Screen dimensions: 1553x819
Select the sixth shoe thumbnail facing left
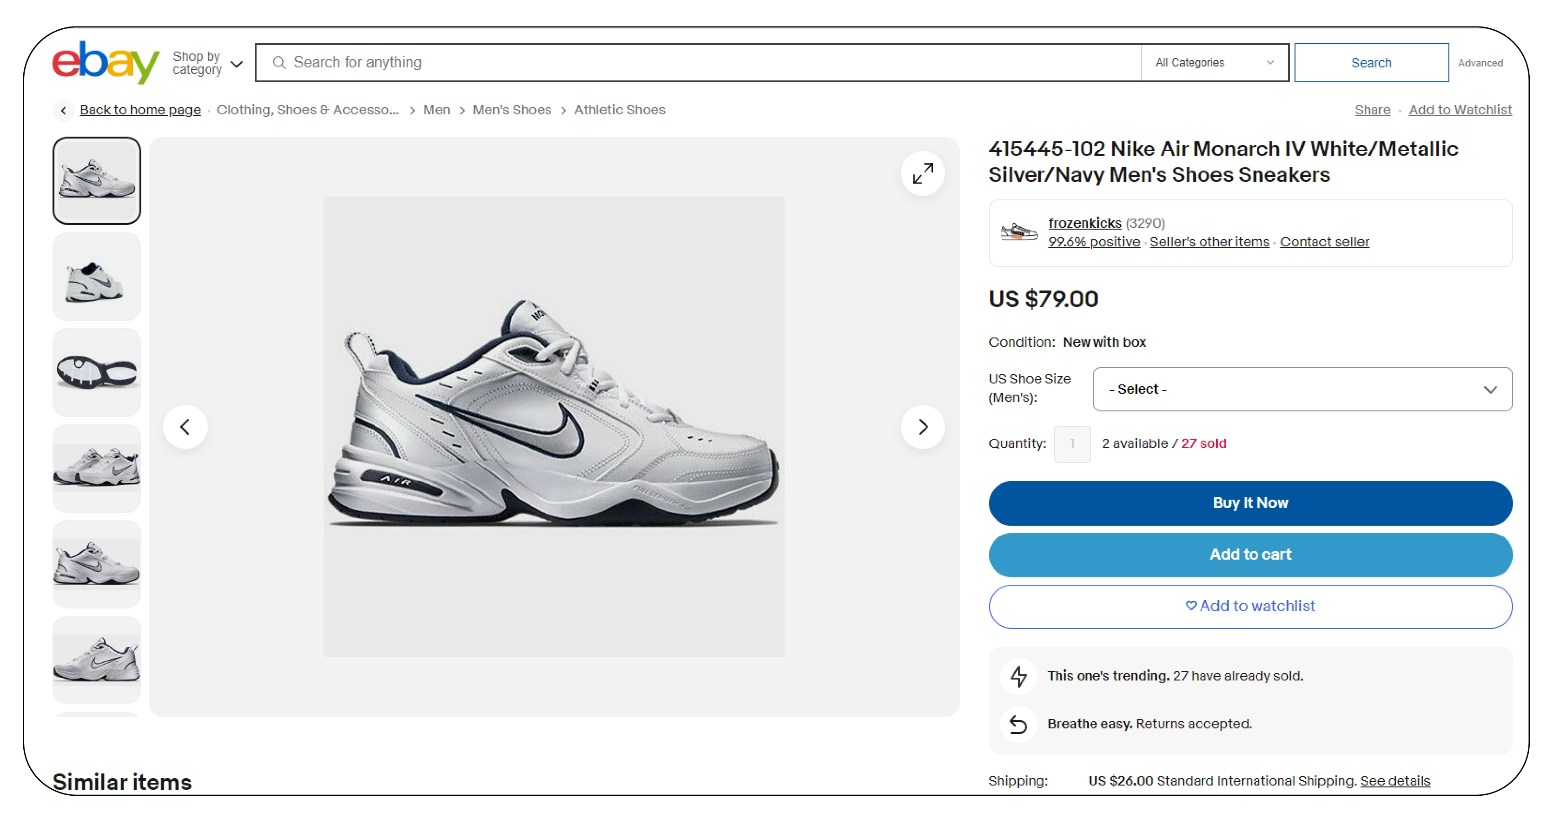click(97, 660)
